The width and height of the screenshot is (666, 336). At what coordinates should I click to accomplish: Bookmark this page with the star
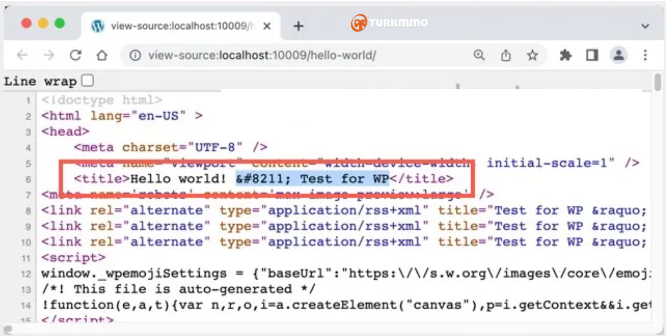pyautogui.click(x=532, y=55)
